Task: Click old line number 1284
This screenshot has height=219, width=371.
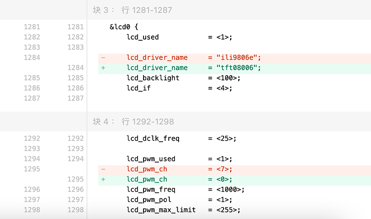Action: [32, 57]
